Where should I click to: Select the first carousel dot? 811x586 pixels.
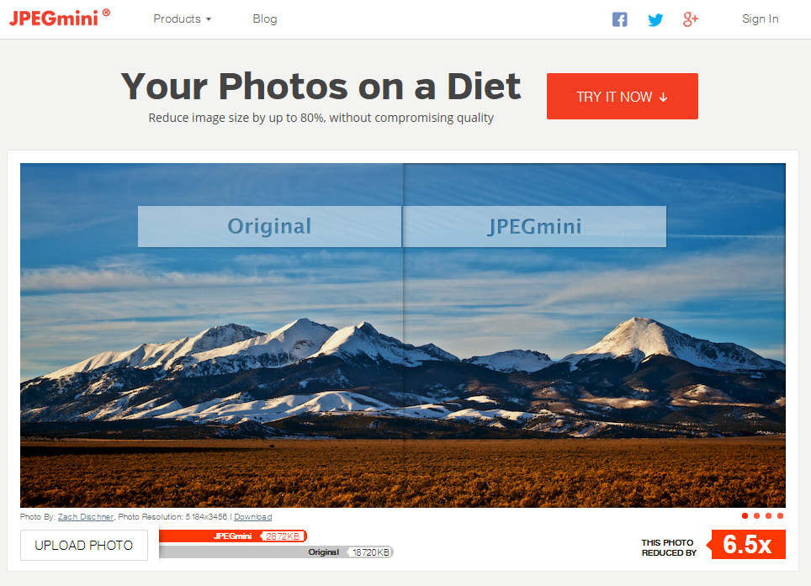tap(745, 515)
